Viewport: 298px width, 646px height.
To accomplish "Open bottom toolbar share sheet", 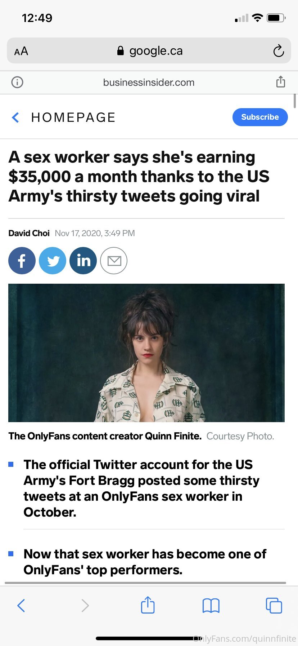I will [x=148, y=605].
